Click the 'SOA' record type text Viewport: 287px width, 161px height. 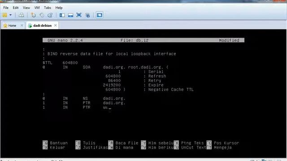(x=87, y=67)
